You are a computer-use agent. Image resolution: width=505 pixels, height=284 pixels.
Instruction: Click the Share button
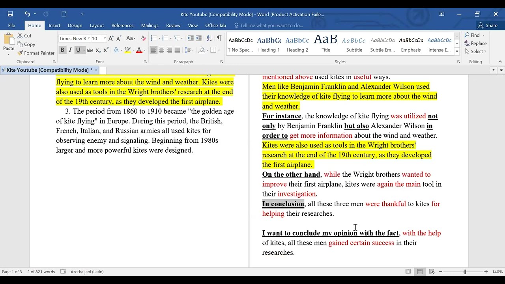pos(488,25)
